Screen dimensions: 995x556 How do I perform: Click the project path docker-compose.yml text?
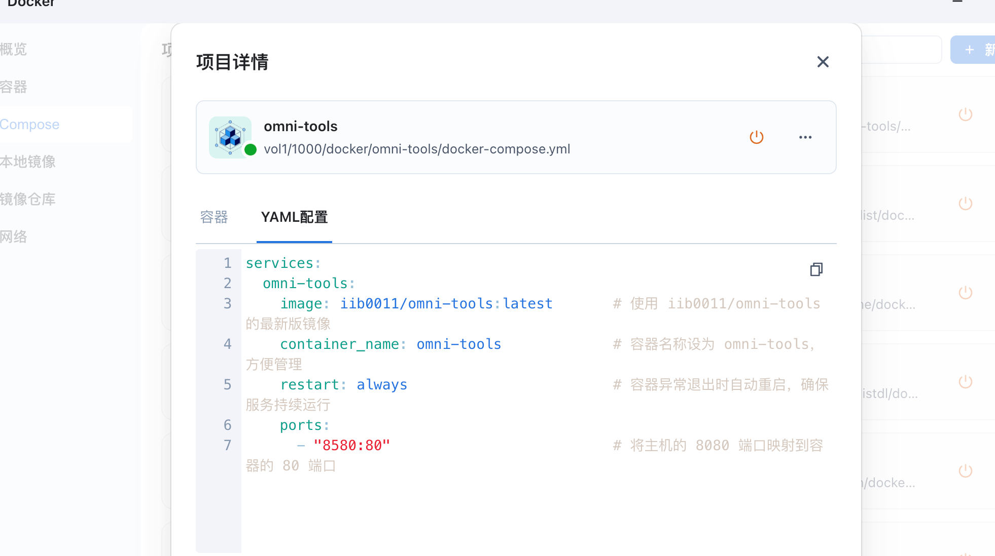(x=417, y=149)
